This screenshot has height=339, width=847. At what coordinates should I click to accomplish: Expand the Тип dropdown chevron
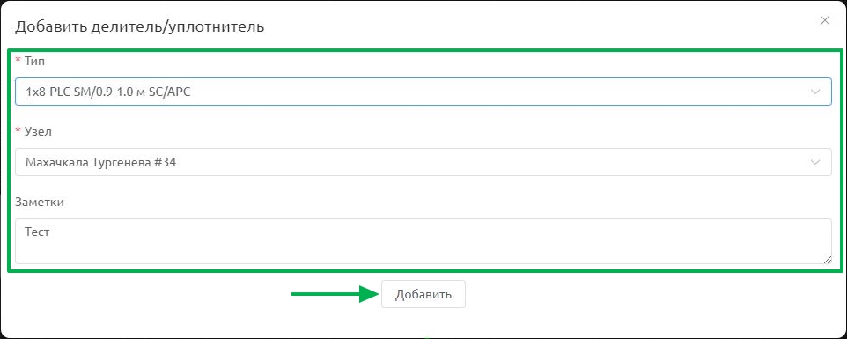815,92
